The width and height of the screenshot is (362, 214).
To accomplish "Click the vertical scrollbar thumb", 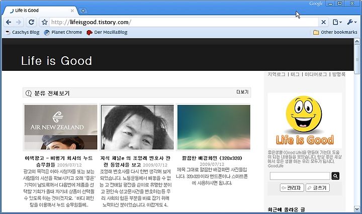I will pyautogui.click(x=357, y=59).
